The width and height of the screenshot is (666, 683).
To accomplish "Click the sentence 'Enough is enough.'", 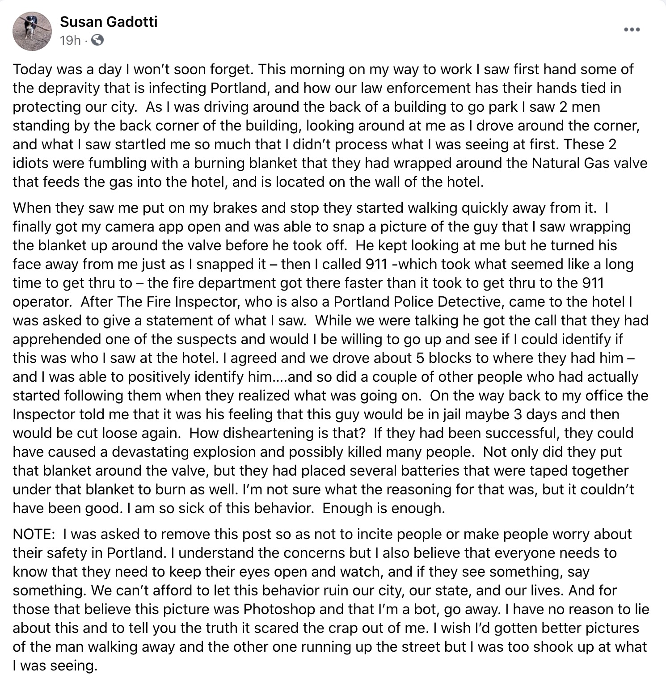I will [x=384, y=508].
